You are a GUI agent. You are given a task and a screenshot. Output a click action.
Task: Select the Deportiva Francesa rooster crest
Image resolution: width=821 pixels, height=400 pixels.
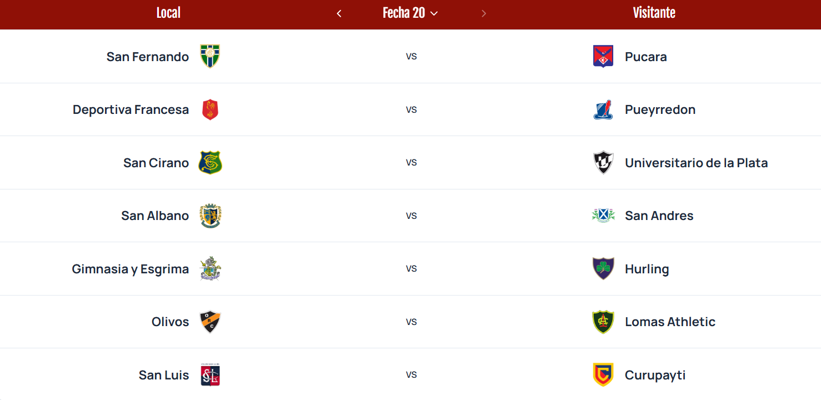[210, 109]
